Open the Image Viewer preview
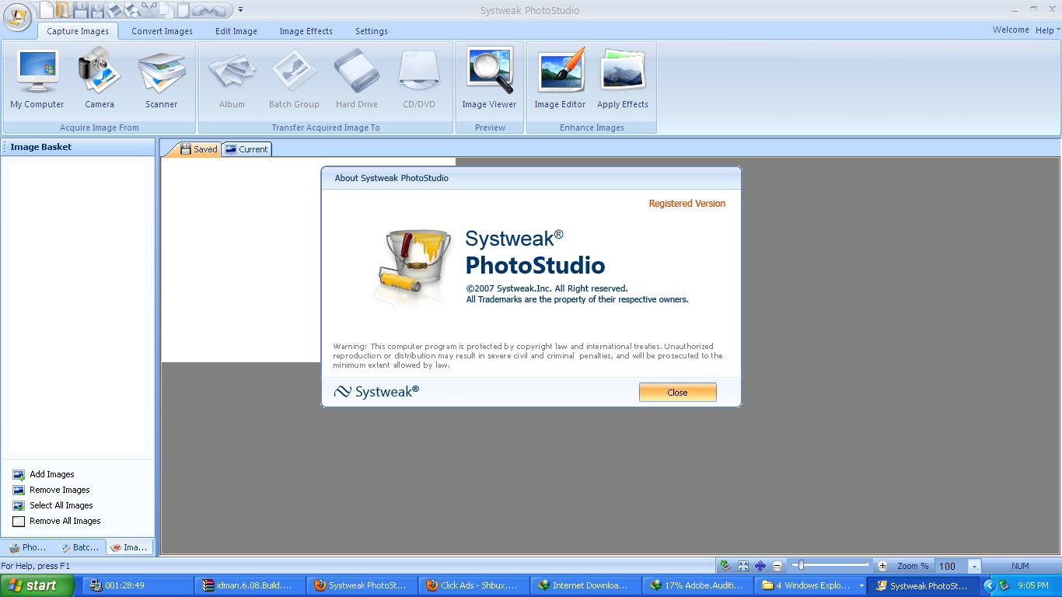Image resolution: width=1062 pixels, height=597 pixels. 489,79
